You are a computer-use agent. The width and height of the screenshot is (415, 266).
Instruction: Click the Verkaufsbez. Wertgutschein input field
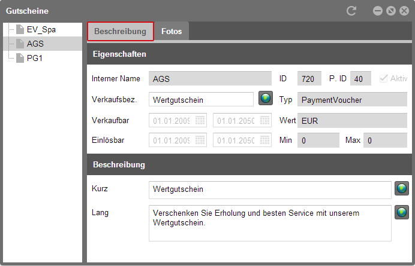point(201,99)
